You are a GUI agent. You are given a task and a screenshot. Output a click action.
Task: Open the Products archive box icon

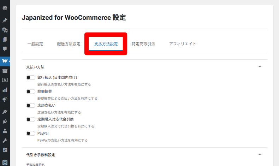pyautogui.click(x=5, y=71)
